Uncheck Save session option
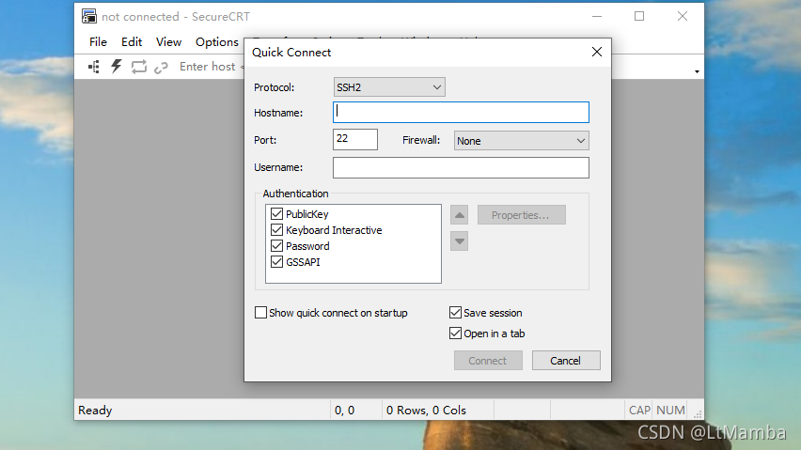801x450 pixels. (455, 312)
